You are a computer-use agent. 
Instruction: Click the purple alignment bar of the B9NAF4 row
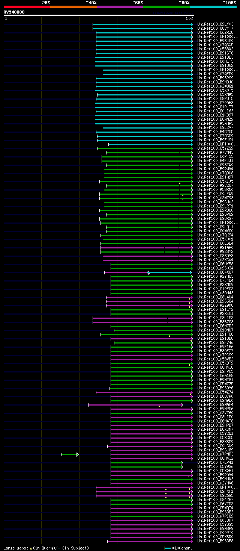point(135,405)
